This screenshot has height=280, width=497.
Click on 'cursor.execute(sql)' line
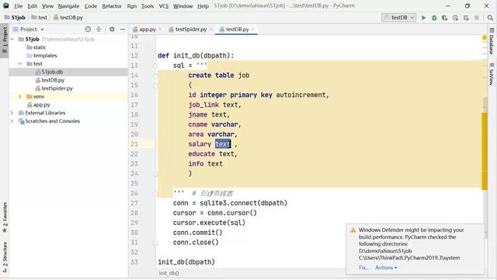pos(209,223)
